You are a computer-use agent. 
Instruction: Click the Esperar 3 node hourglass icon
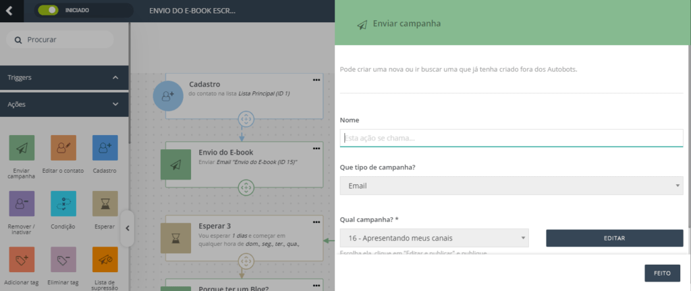point(176,238)
